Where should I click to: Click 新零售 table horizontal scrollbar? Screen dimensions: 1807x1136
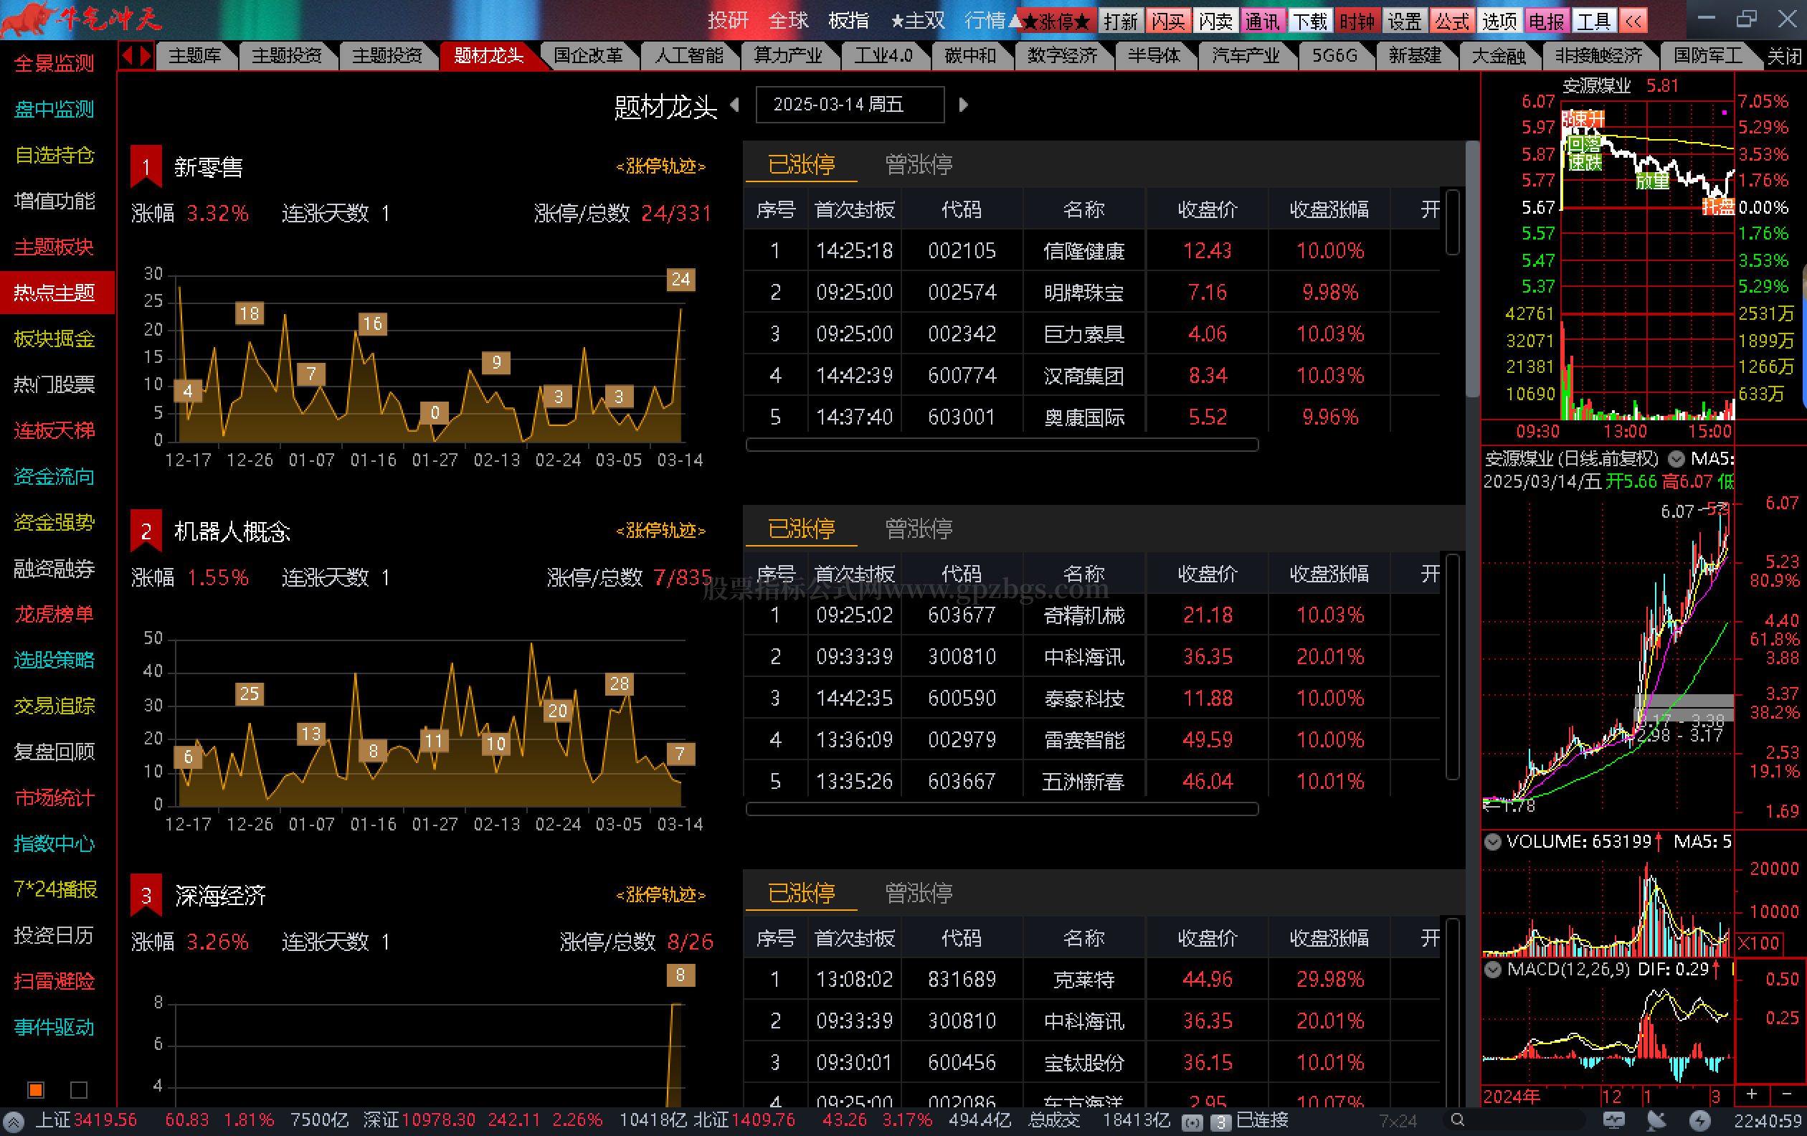pyautogui.click(x=1002, y=444)
